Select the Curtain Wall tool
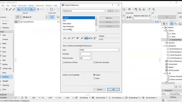This screenshot has width=182, height=102. (x=7, y=69)
